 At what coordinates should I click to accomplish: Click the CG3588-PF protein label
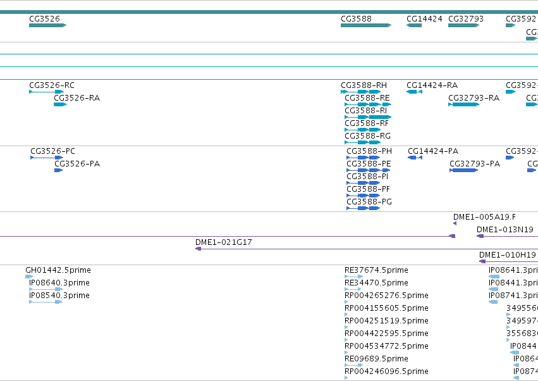(x=368, y=189)
